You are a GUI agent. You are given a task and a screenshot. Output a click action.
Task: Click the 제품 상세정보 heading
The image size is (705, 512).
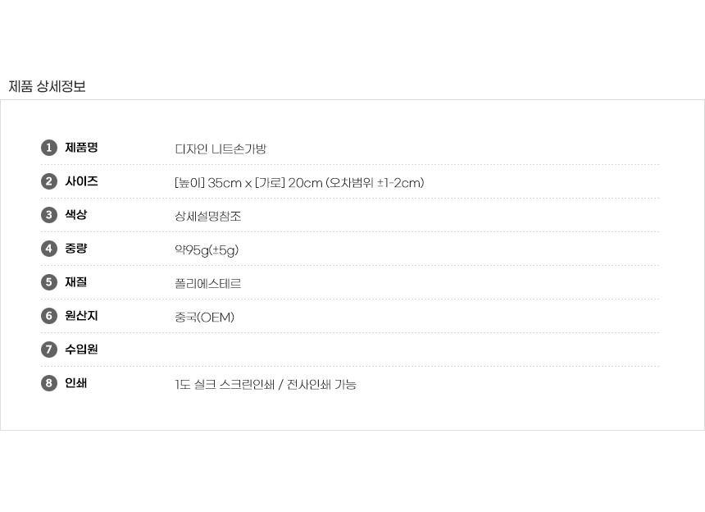click(47, 86)
